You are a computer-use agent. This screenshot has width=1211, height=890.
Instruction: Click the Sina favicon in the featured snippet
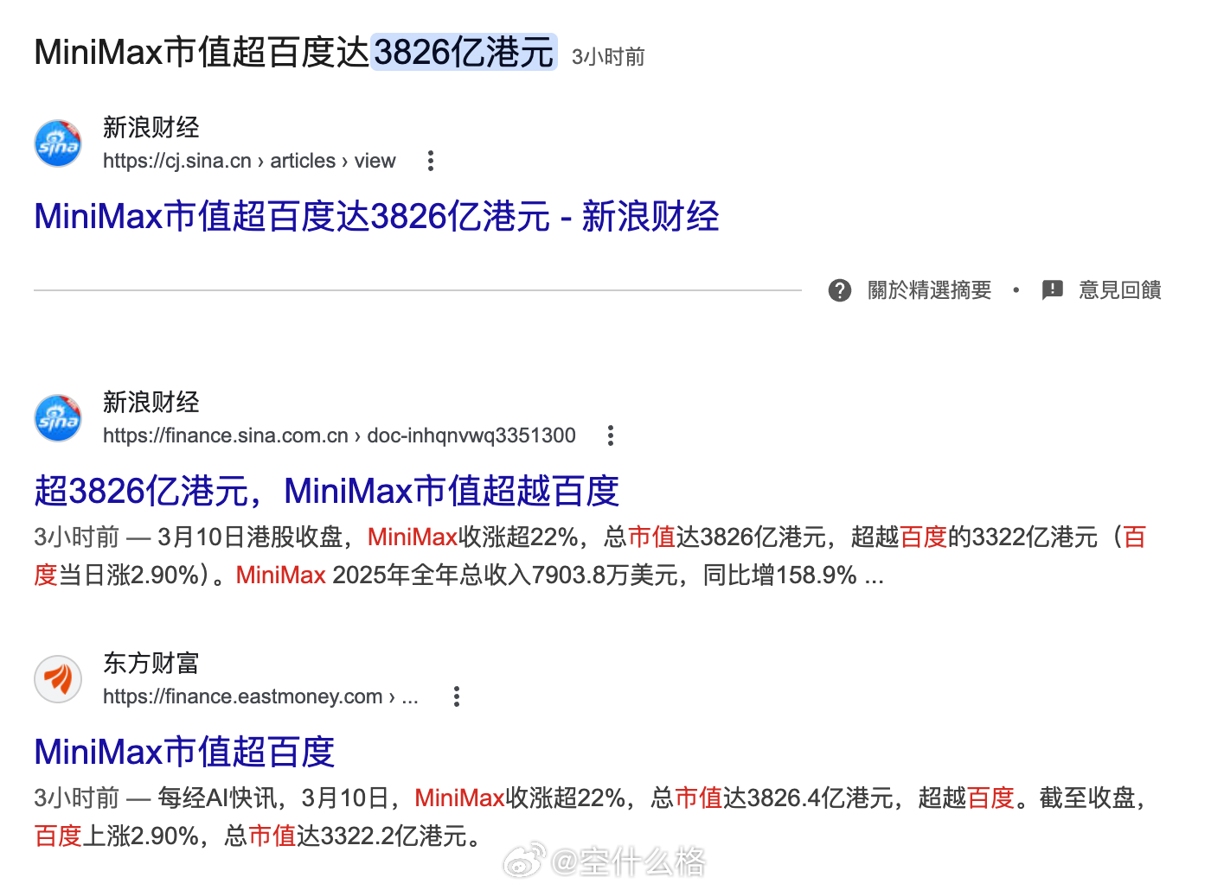coord(58,143)
